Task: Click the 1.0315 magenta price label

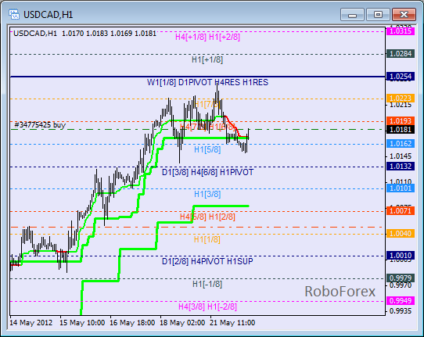Action: point(401,31)
